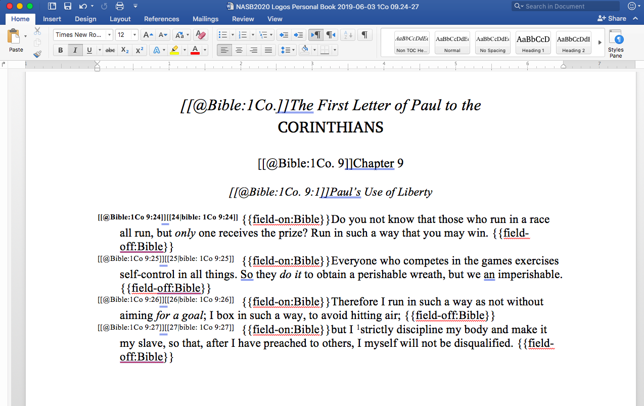This screenshot has width=644, height=406.
Task: Apply yellow text highlight color
Action: pos(174,50)
